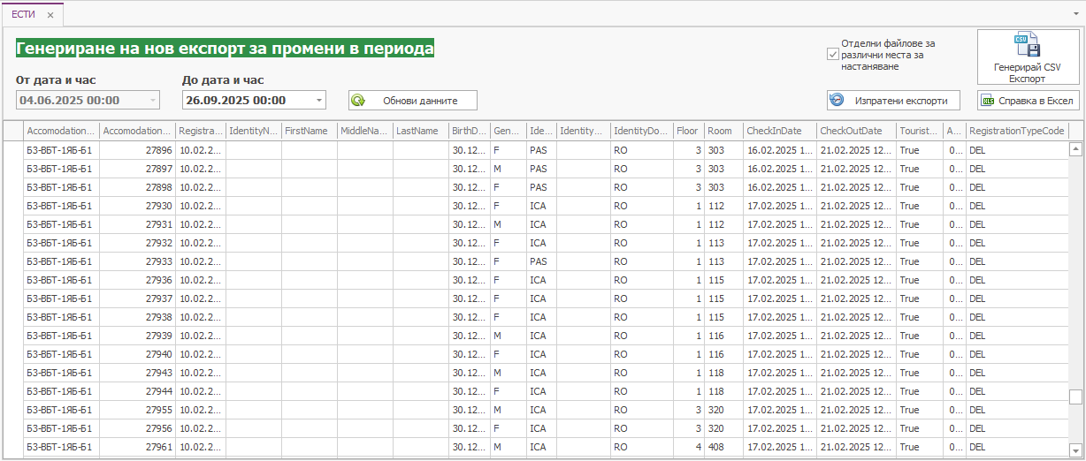Click the До дата и час date field
1086x461 pixels.
(246, 101)
